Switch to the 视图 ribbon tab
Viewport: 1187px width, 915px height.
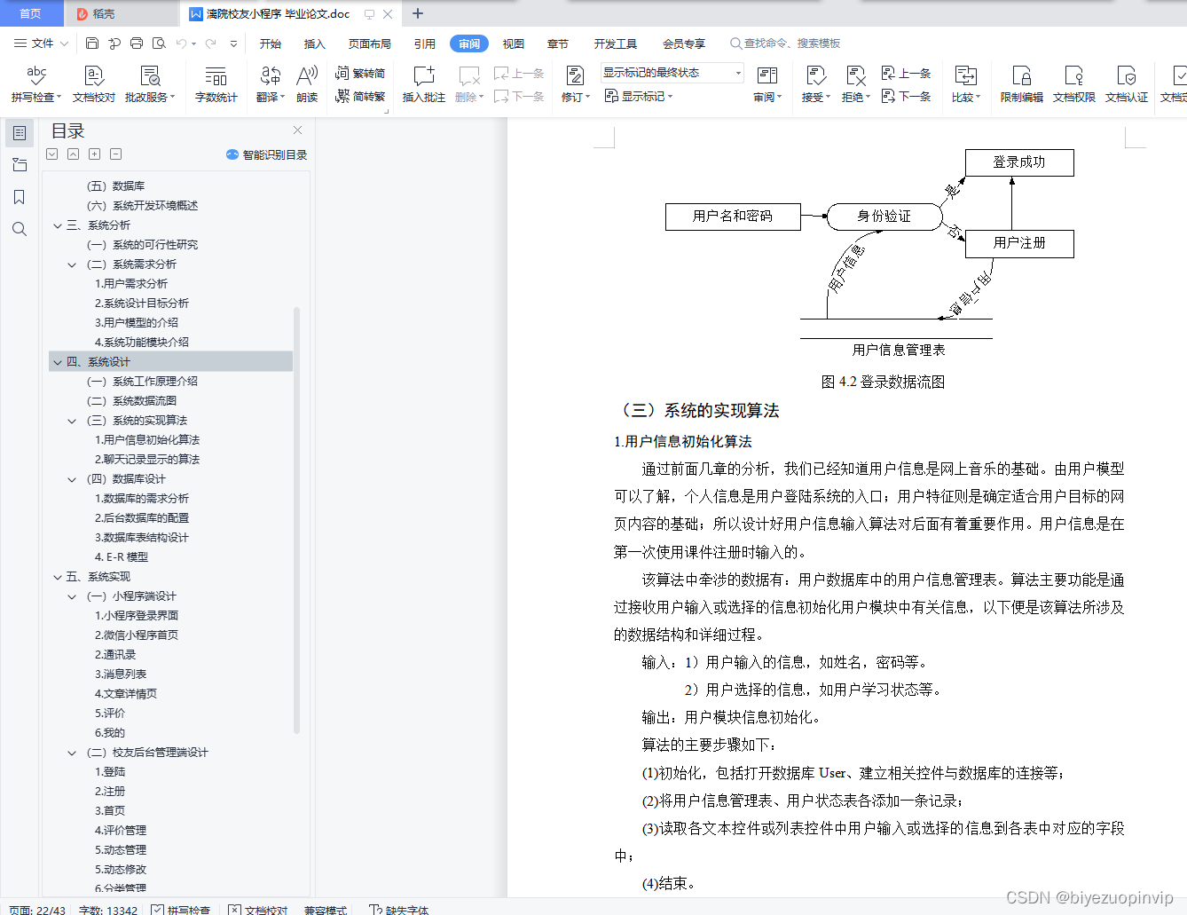513,43
